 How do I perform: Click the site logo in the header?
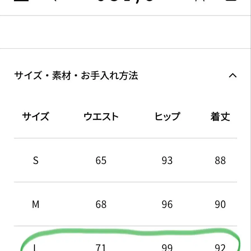click(x=125, y=1)
